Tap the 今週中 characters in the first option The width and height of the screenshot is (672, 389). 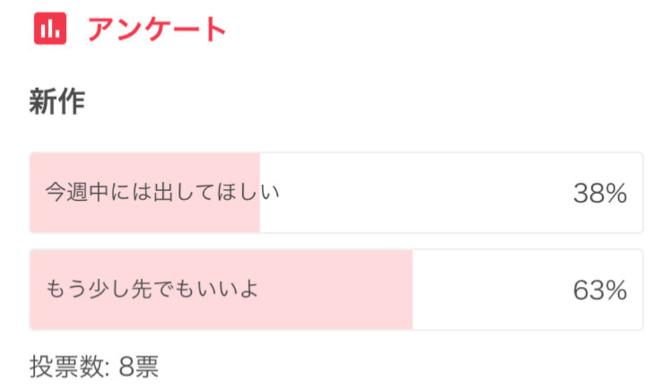(x=77, y=192)
